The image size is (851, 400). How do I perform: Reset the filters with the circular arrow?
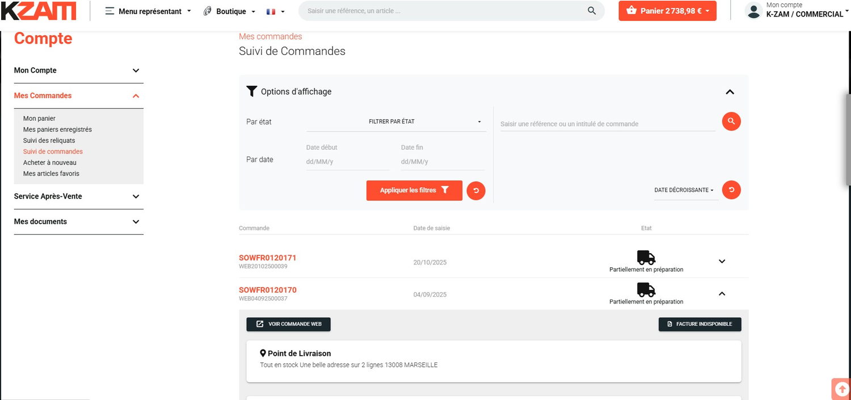pyautogui.click(x=476, y=191)
